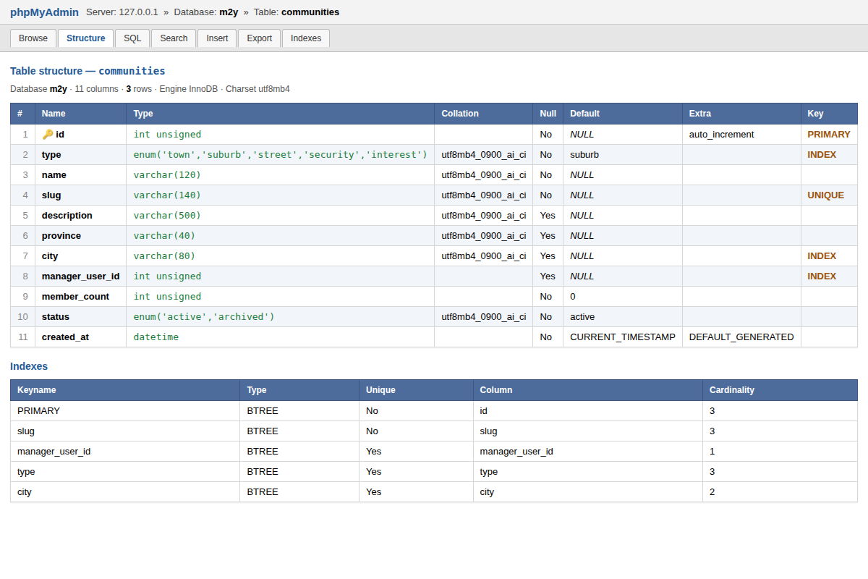Click the PRIMARY keyname in Indexes table
This screenshot has width=868, height=579.
pyautogui.click(x=38, y=410)
